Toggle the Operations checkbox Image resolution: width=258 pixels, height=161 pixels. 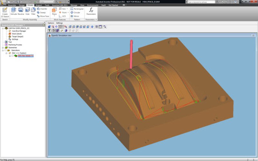tap(5, 50)
